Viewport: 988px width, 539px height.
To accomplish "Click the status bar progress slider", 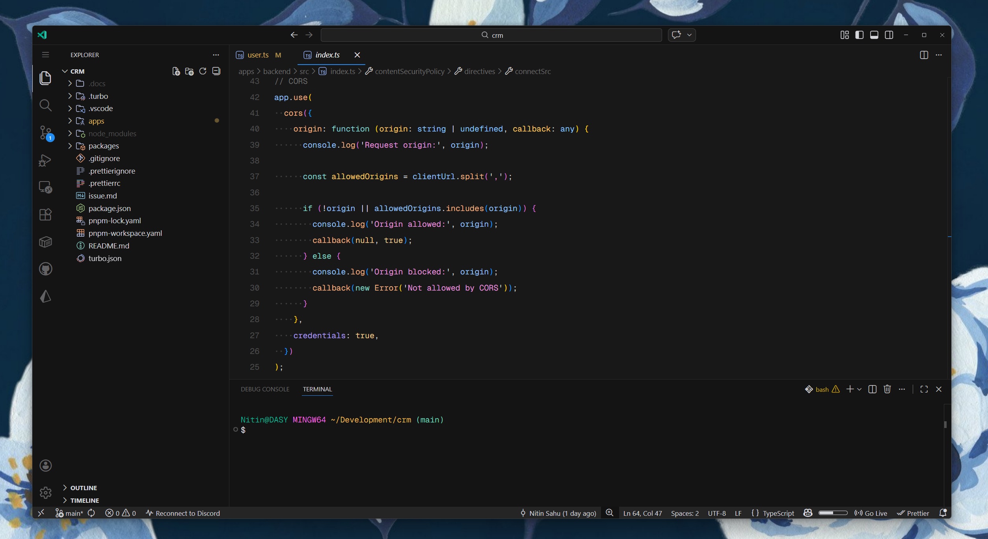I will [833, 513].
